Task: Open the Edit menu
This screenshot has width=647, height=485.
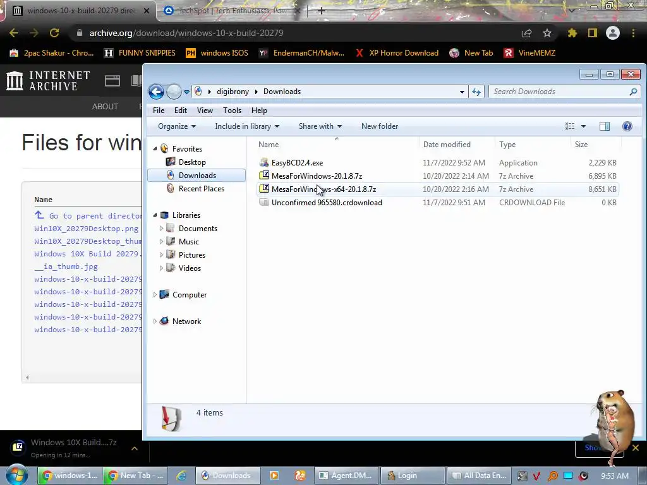Action: [180, 111]
